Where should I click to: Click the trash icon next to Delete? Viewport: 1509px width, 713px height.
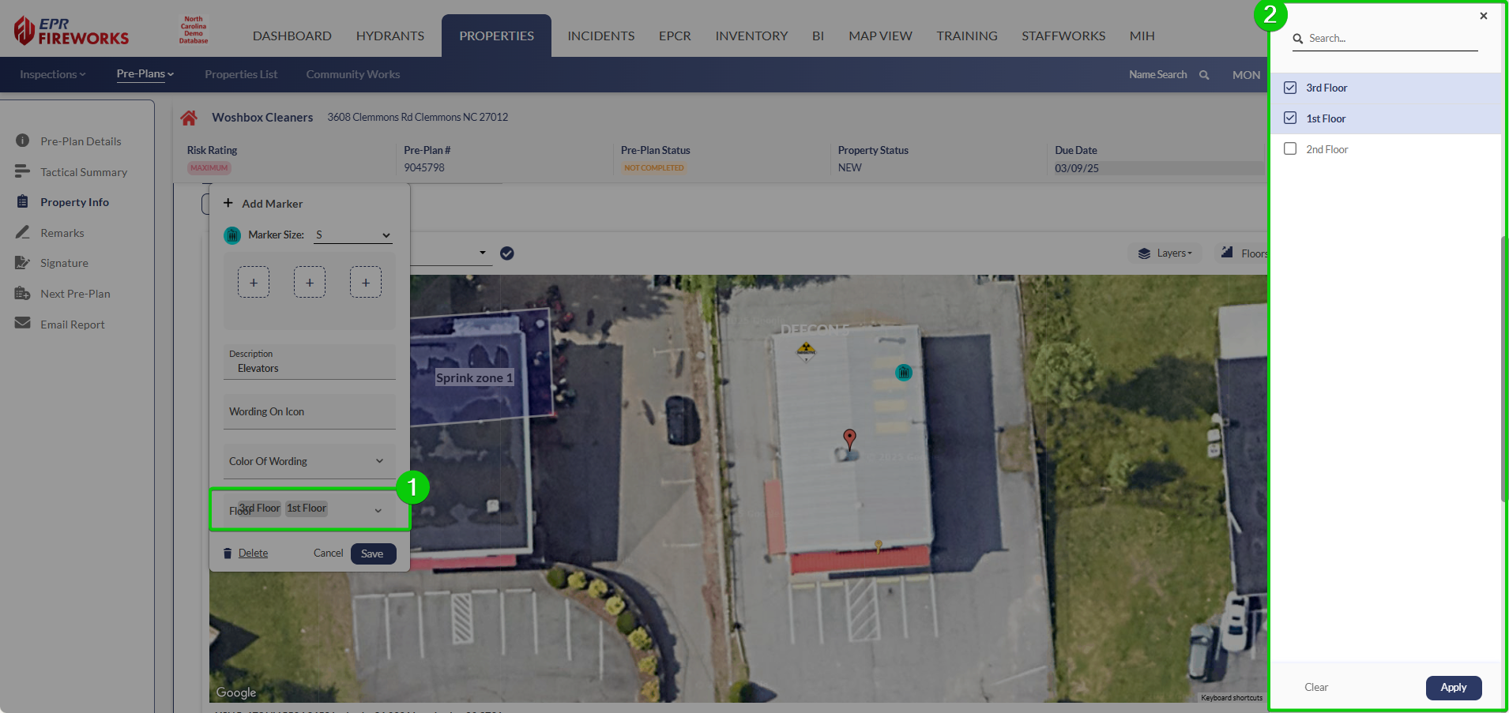tap(228, 554)
